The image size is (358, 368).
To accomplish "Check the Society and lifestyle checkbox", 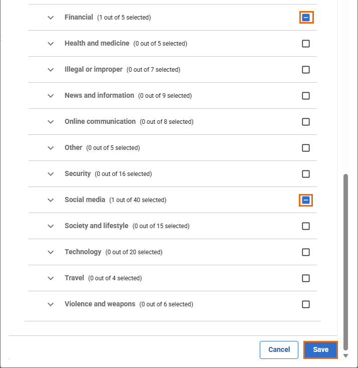I will (x=306, y=226).
